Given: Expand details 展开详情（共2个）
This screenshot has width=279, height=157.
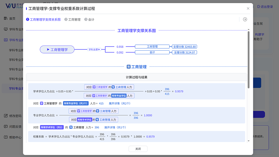Looking at the screenshot, I should [x=119, y=103].
